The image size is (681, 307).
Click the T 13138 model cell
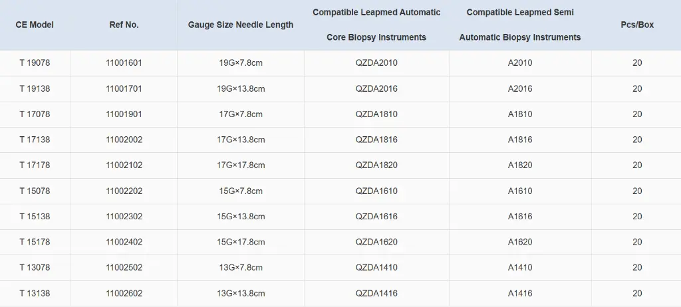point(35,293)
